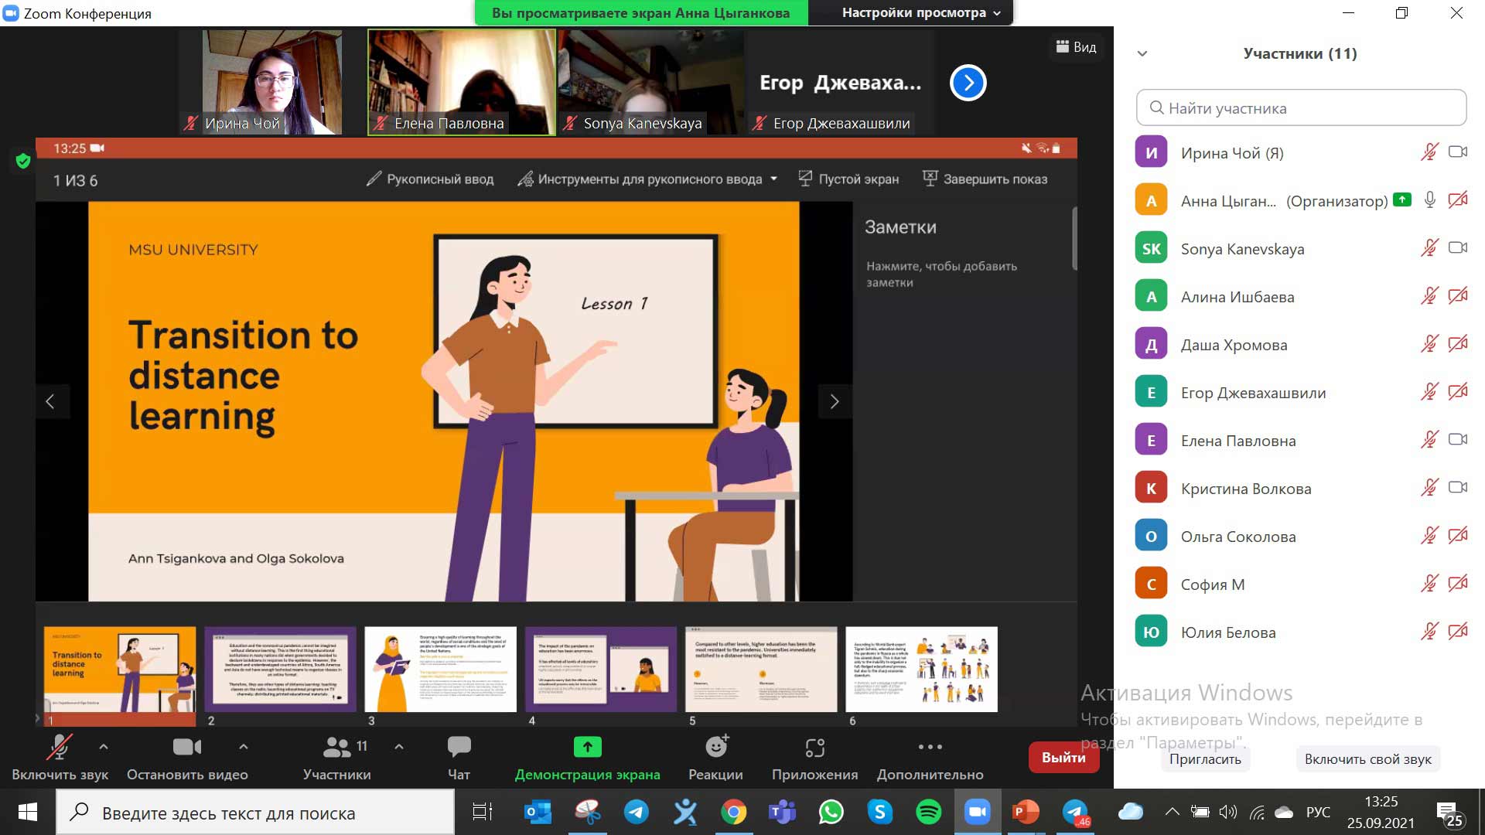Open the Reactions (Реакции) emoji icon
This screenshot has width=1485, height=835.
tap(716, 747)
